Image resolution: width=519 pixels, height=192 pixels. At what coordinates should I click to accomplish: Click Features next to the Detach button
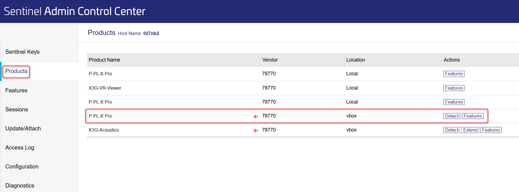473,116
